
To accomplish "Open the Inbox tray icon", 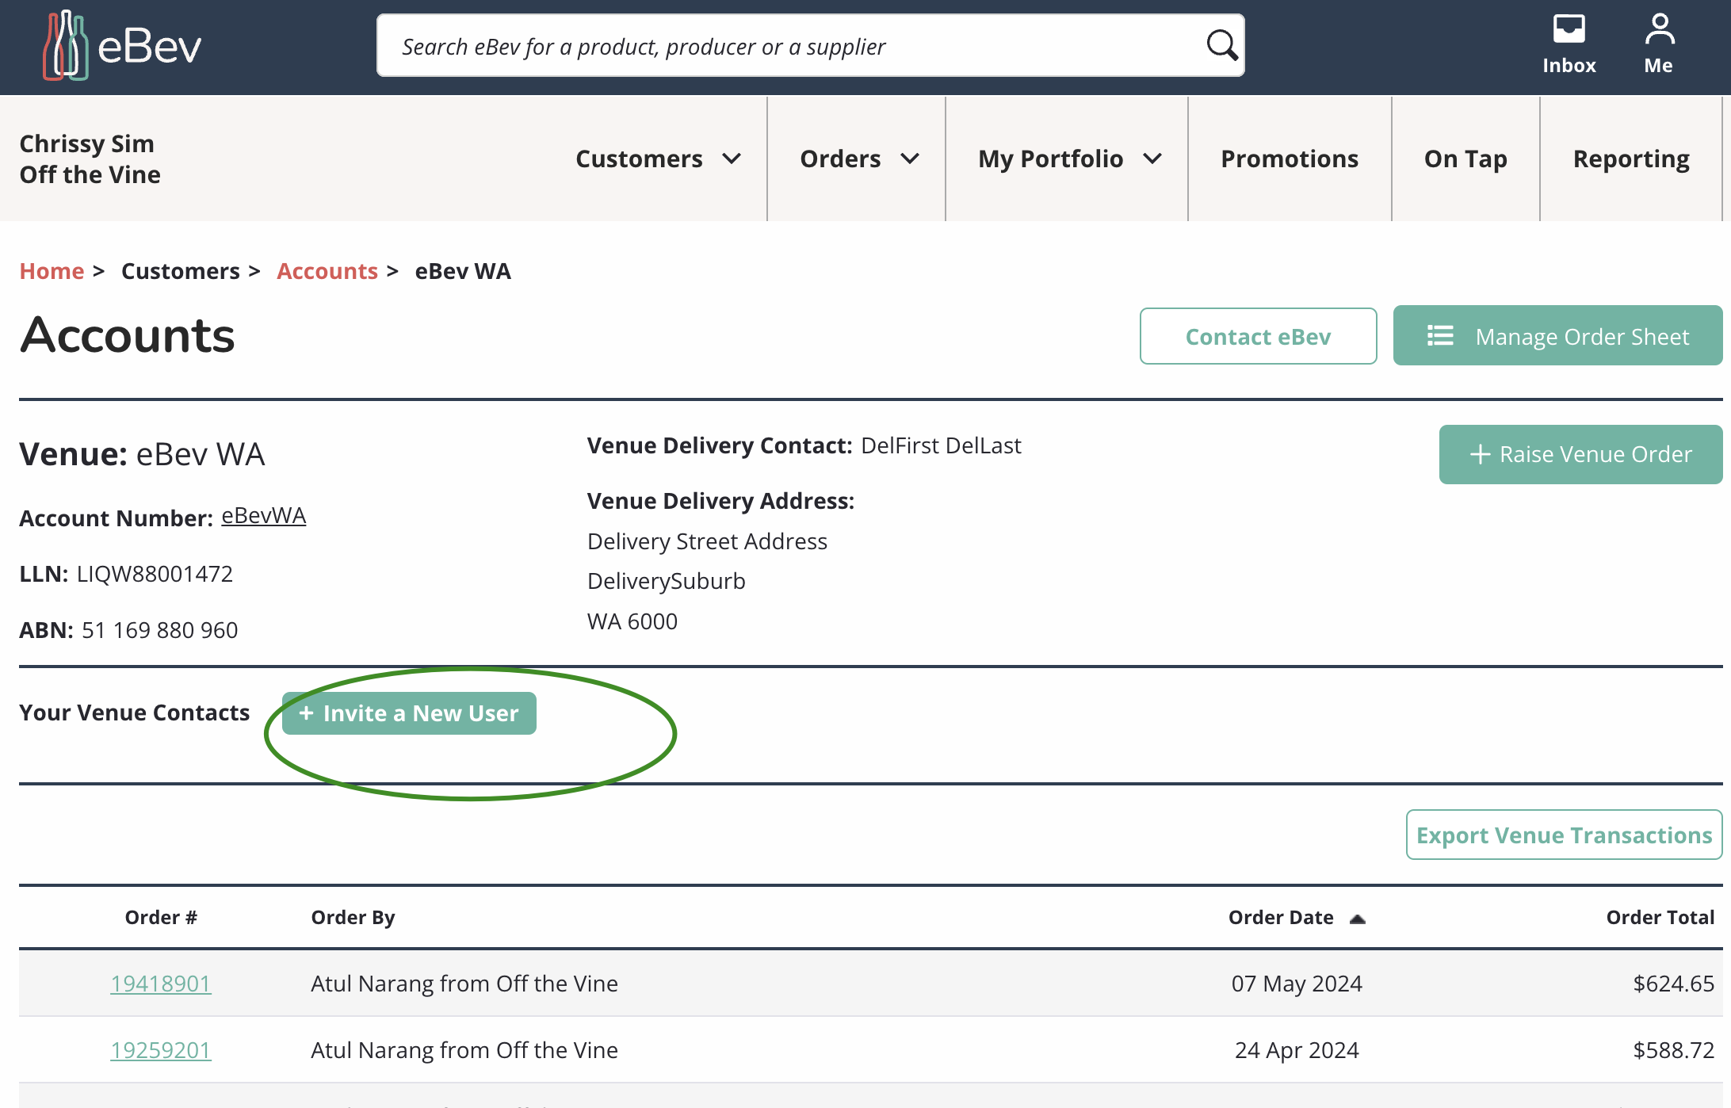I will [1569, 30].
